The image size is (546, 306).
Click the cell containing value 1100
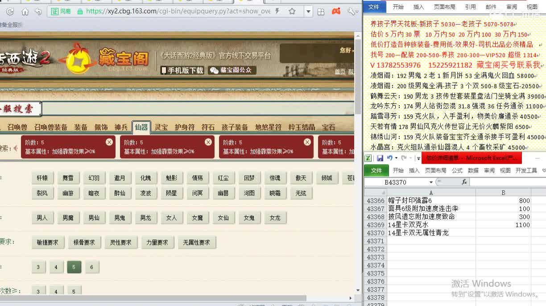click(x=503, y=225)
